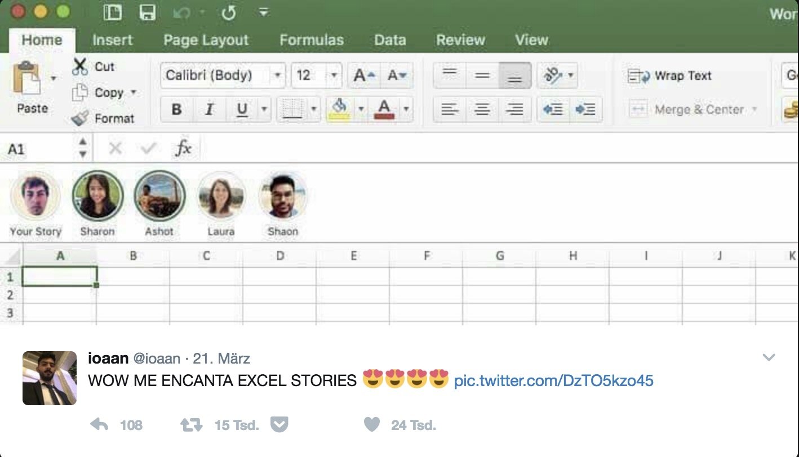The width and height of the screenshot is (799, 457).
Task: Align text right
Action: 514,109
